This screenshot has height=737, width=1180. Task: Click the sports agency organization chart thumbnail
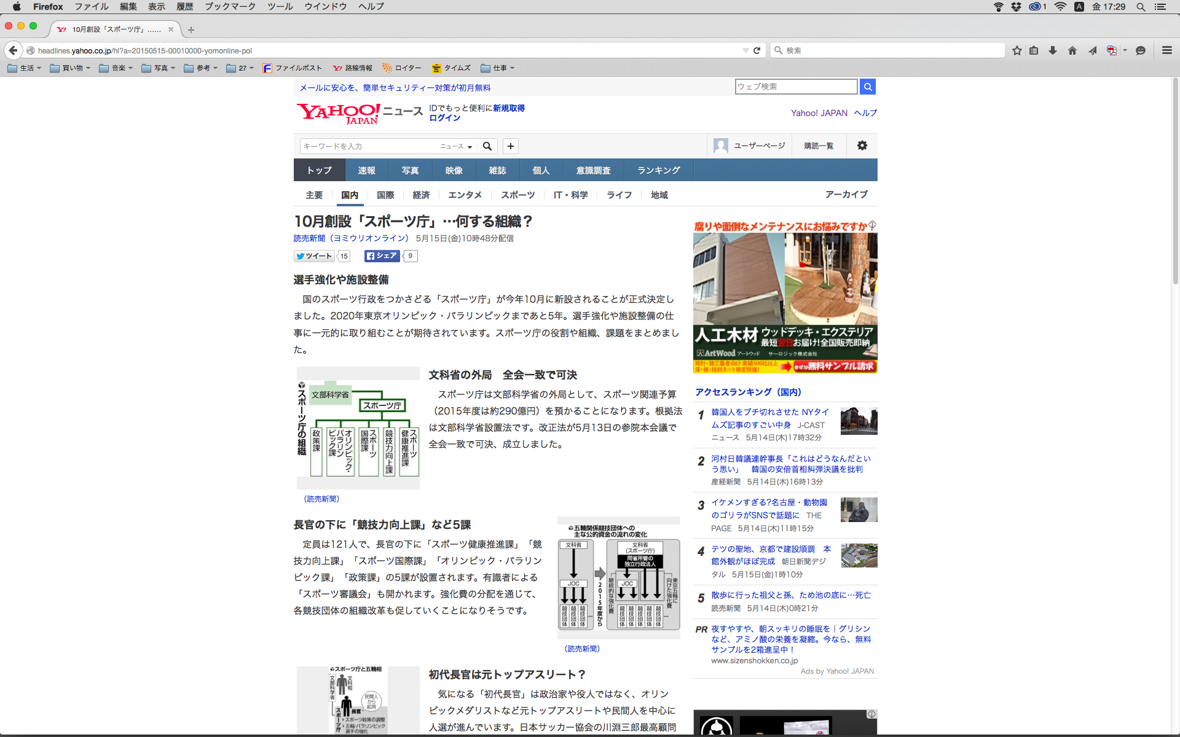coord(358,428)
